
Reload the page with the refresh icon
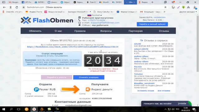[x=16, y=7]
